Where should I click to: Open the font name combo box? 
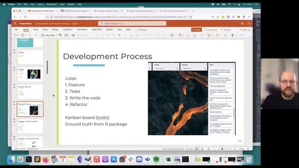coord(86,35)
